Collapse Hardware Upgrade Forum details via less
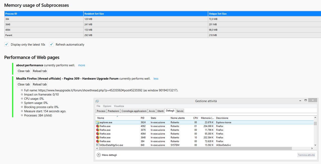321x164 pixels. point(156,78)
